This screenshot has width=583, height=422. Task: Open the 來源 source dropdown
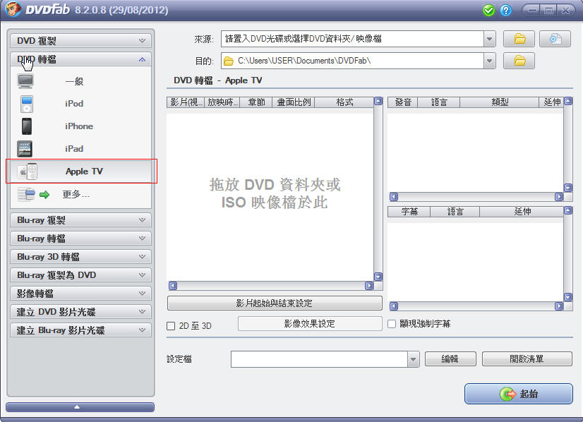point(490,39)
